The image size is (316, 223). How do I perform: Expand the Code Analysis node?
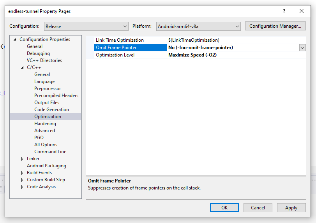pos(23,187)
